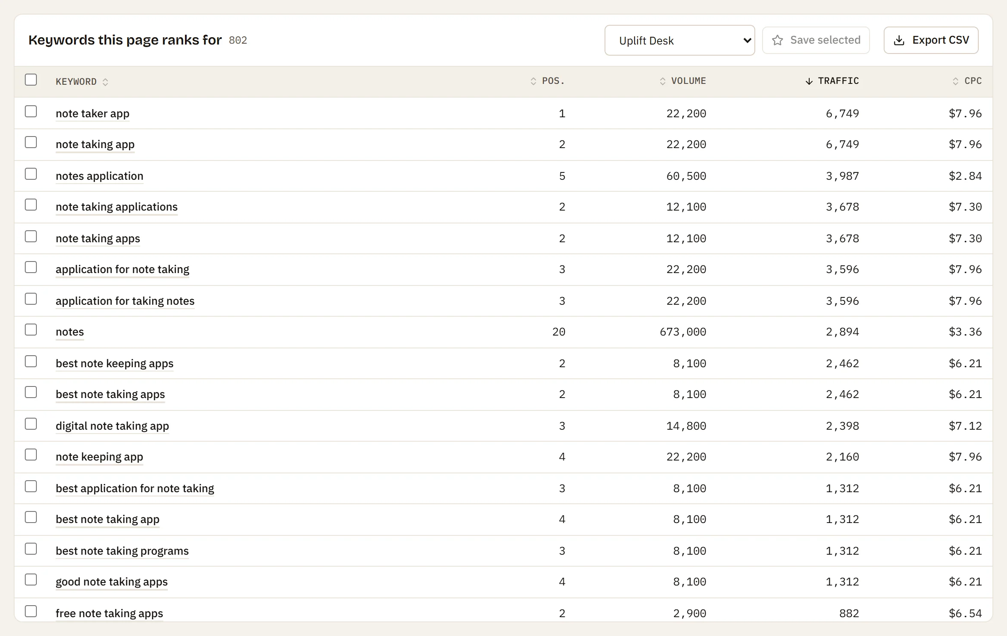The width and height of the screenshot is (1007, 636).
Task: Open the 'note taking applications' keyword link
Action: pyautogui.click(x=116, y=207)
